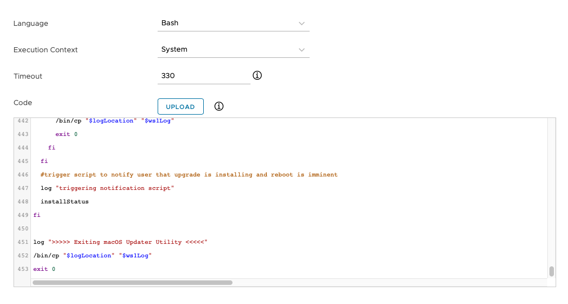This screenshot has width=568, height=304.
Task: Open the Execution Context dropdown showing System
Action: (x=233, y=49)
